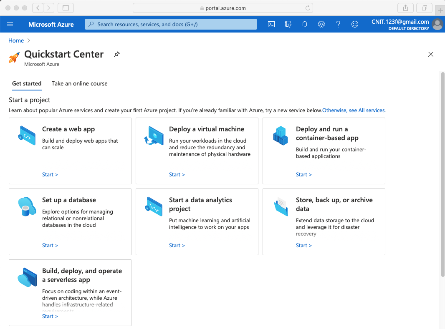This screenshot has width=445, height=329.
Task: Switch to Take an online course tab
Action: pos(79,83)
